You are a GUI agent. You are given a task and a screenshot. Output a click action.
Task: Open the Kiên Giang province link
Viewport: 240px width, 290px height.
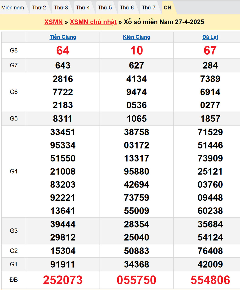tap(136, 37)
